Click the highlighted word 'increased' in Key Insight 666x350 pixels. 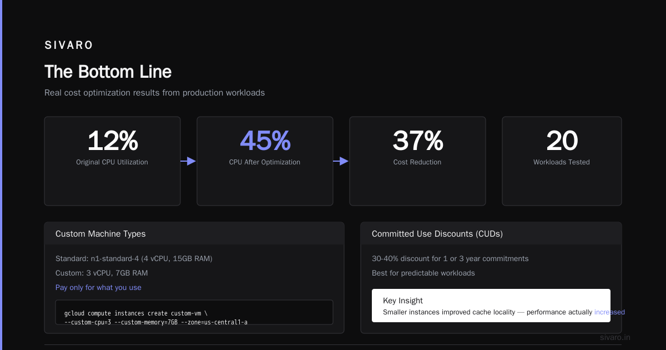609,312
